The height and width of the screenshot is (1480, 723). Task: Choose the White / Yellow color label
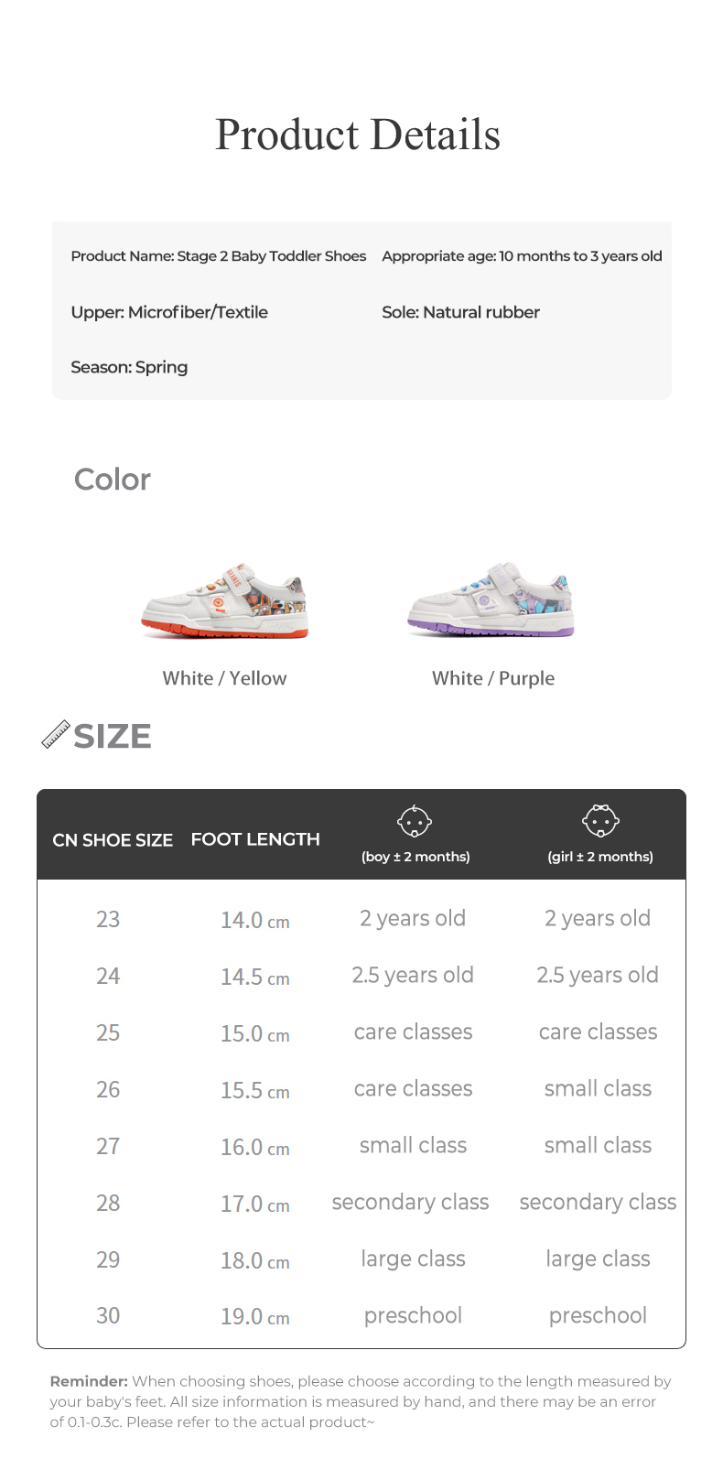(224, 678)
